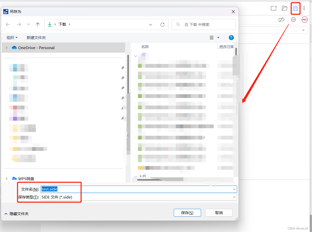The height and width of the screenshot is (232, 312).
Task: Click the save project icon in Selenium IDE
Action: pyautogui.click(x=295, y=8)
